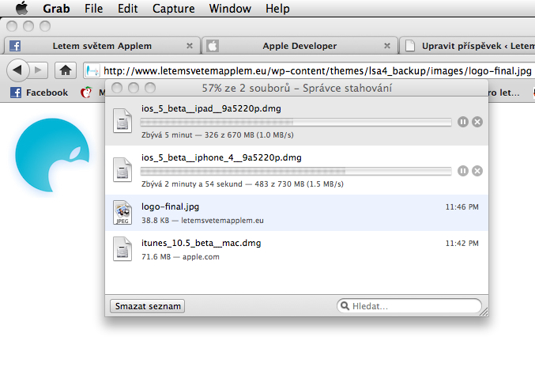Click the iphone_4 dmg download progress bar
Viewport: 535px width, 386px height.
click(x=296, y=171)
